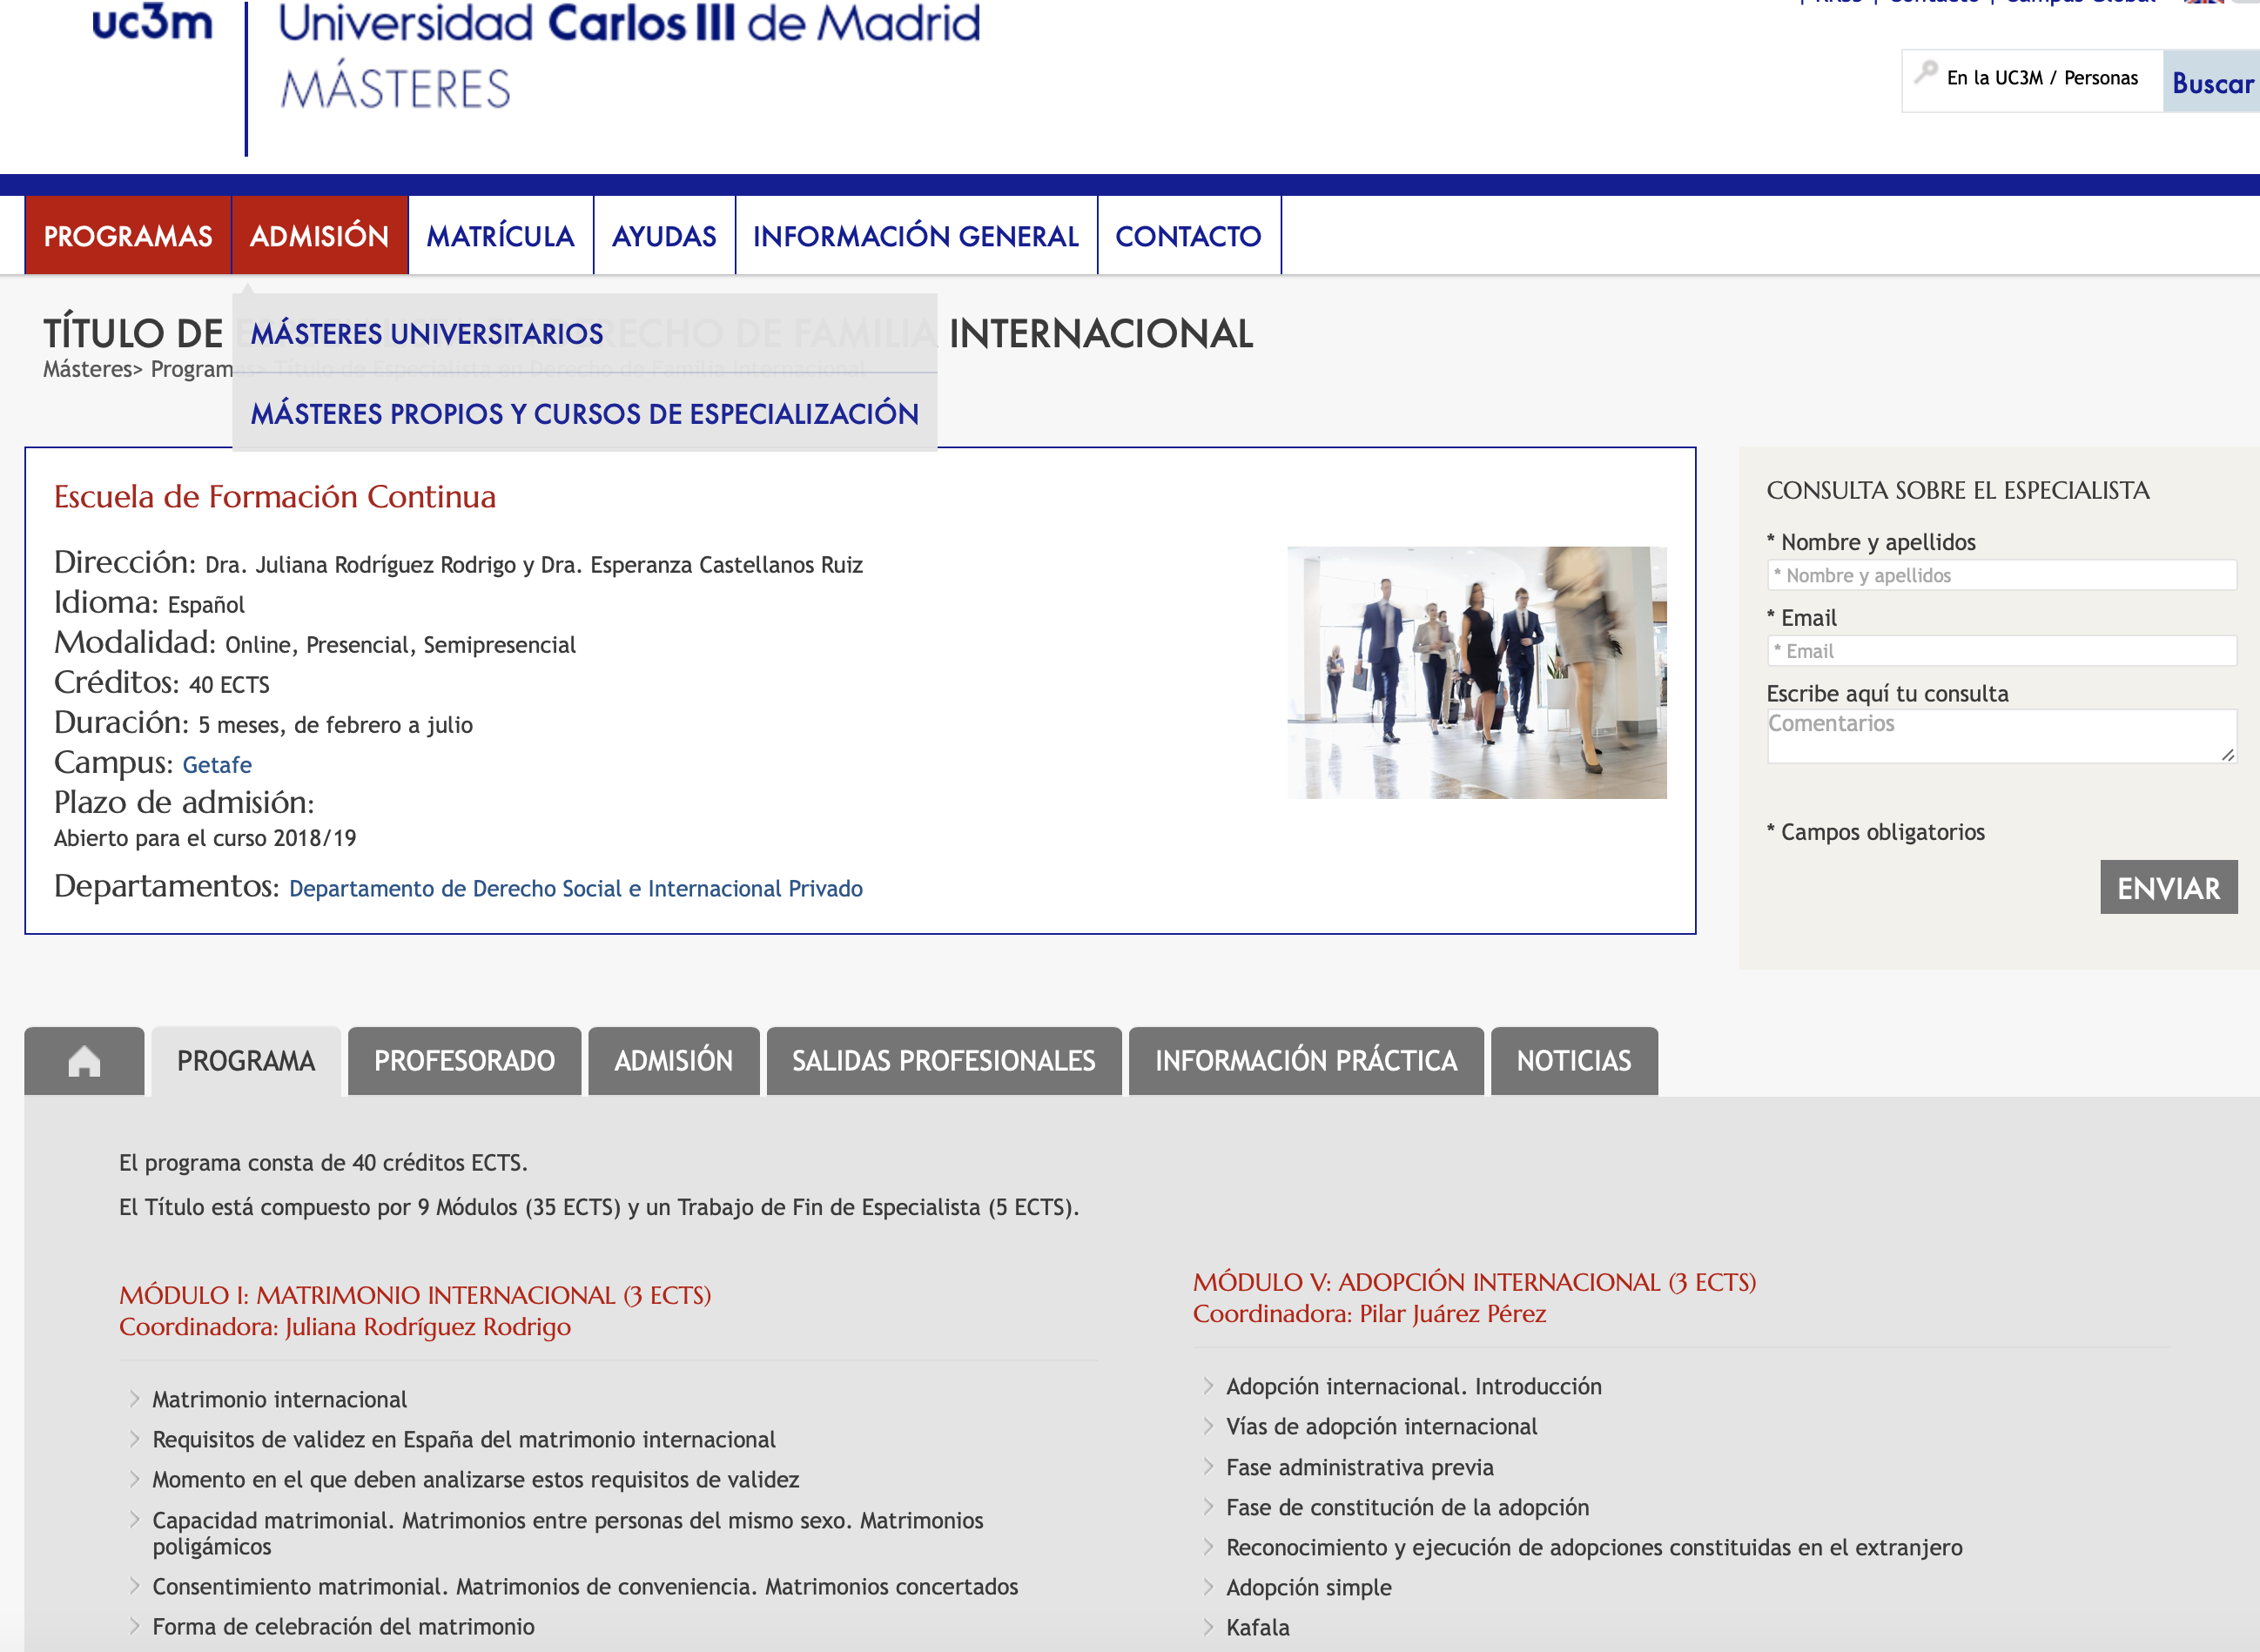2260x1652 pixels.
Task: Click the Email input field
Action: pos(2001,651)
